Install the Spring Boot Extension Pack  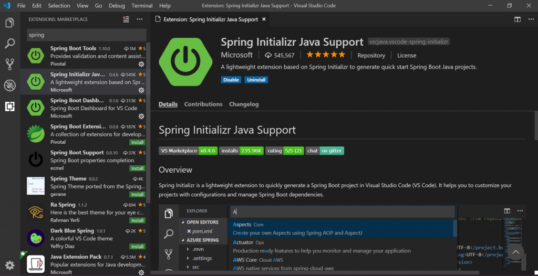[138, 142]
